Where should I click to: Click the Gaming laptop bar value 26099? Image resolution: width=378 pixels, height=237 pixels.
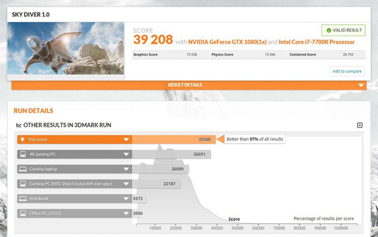tap(178, 169)
